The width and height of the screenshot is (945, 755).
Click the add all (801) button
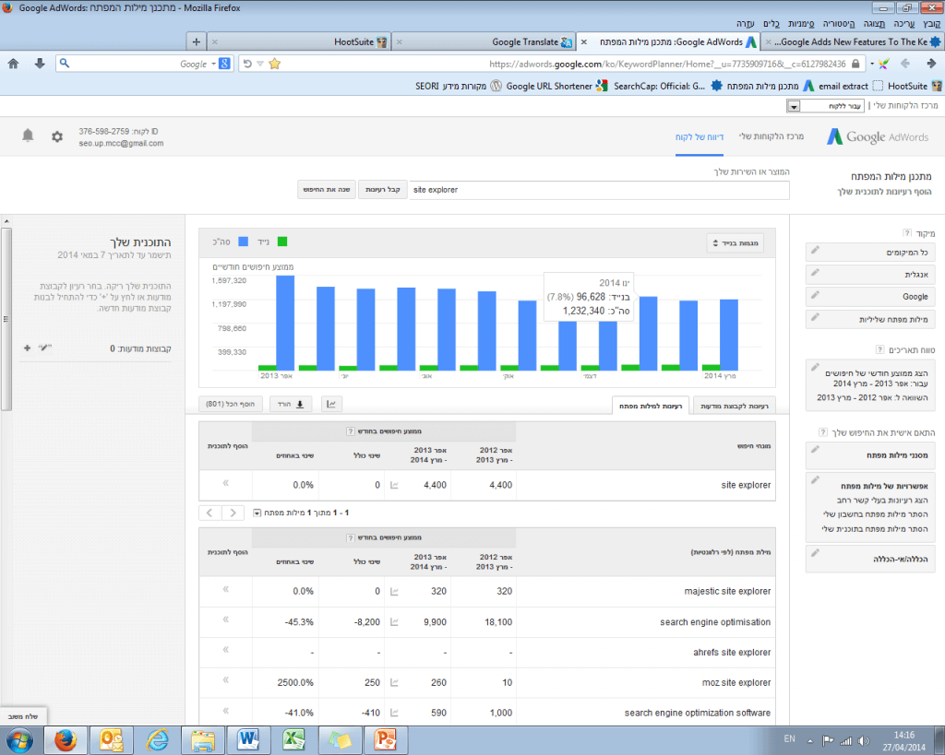[x=233, y=404]
